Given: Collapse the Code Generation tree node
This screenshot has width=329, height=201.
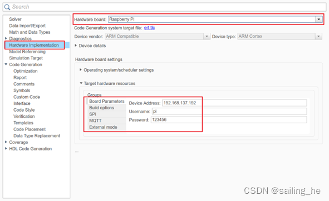Looking at the screenshot, I should [x=6, y=64].
